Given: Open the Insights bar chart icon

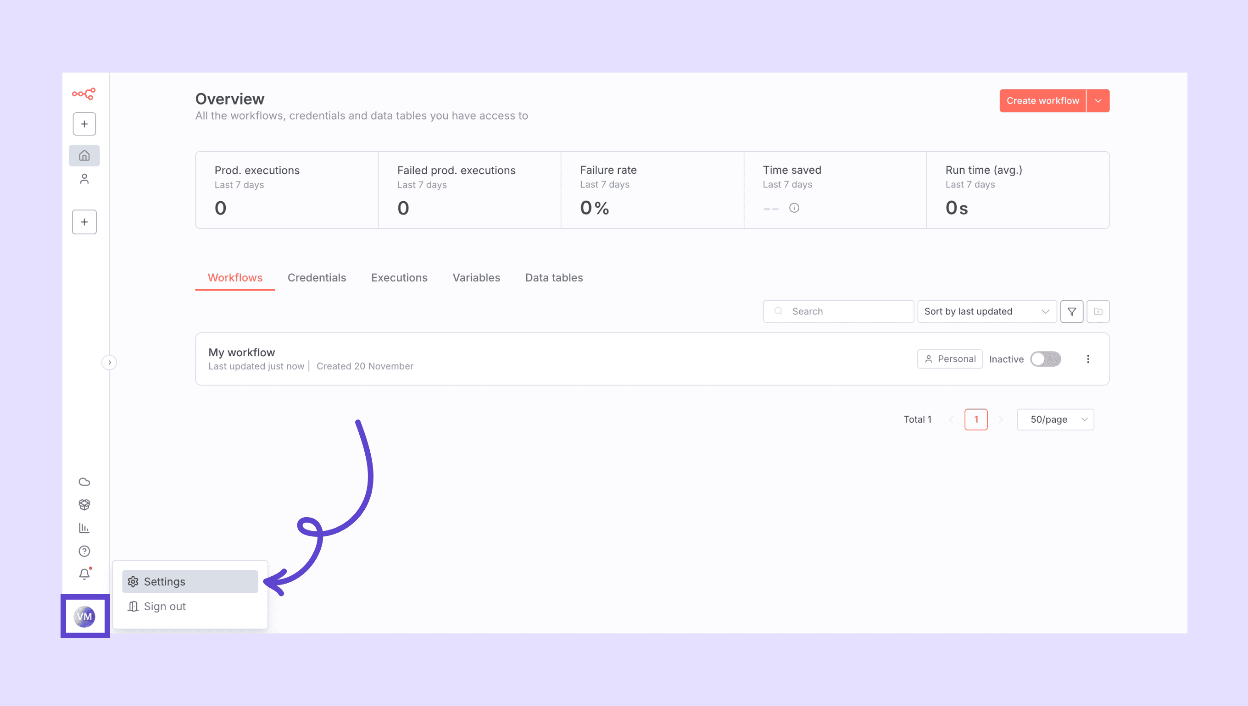Looking at the screenshot, I should click(84, 528).
